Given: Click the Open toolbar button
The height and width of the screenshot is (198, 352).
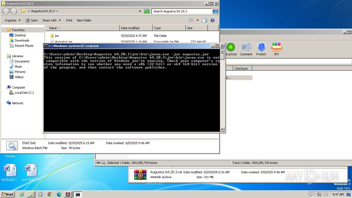Looking at the screenshot, I should click(x=32, y=20).
